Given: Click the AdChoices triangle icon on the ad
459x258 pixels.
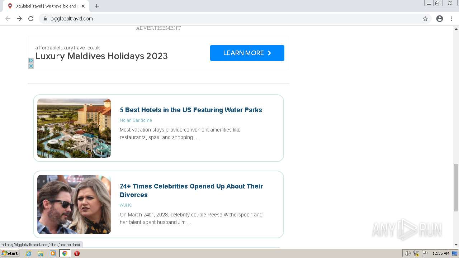Looking at the screenshot, I should pyautogui.click(x=31, y=61).
